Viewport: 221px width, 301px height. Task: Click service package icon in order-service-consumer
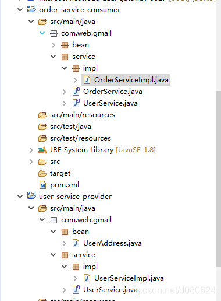coord(65,57)
